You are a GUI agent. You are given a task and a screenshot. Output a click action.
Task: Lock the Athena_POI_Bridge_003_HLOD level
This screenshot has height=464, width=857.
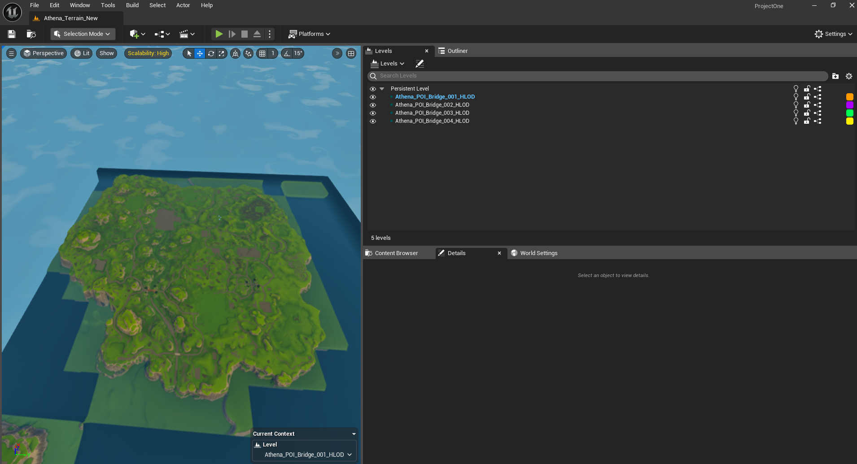(x=806, y=113)
